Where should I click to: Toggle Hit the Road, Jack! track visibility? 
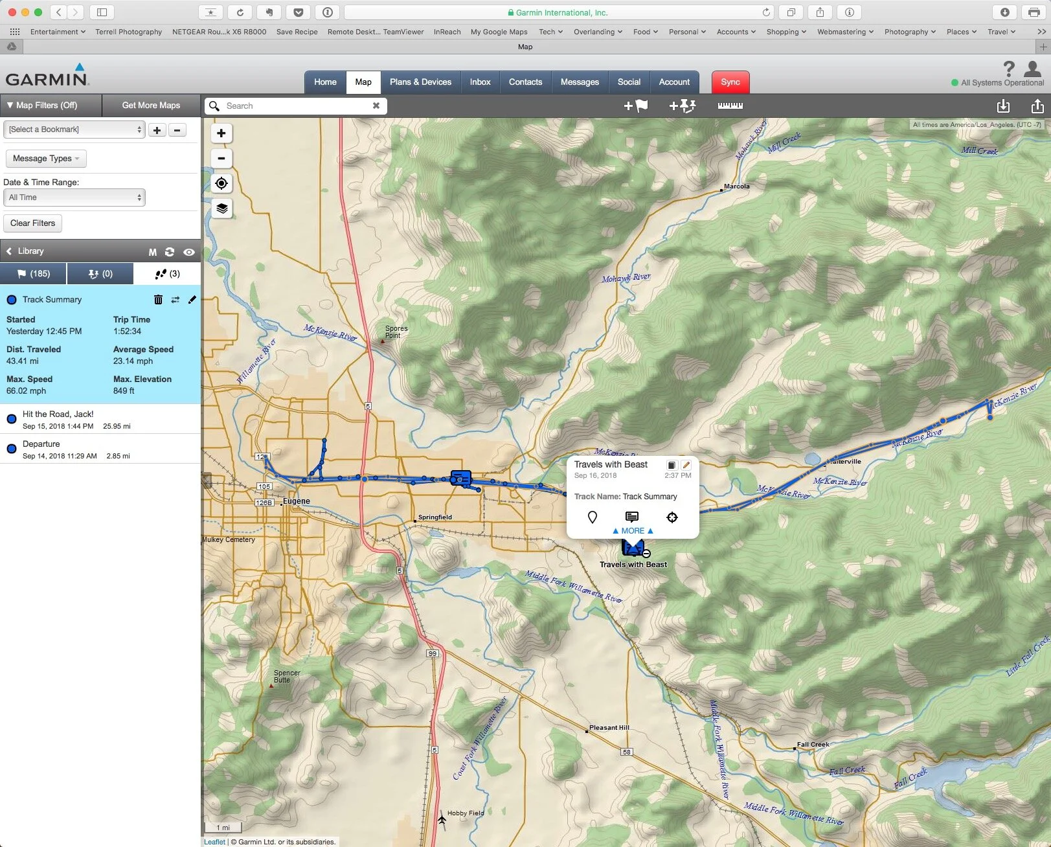[x=12, y=419]
